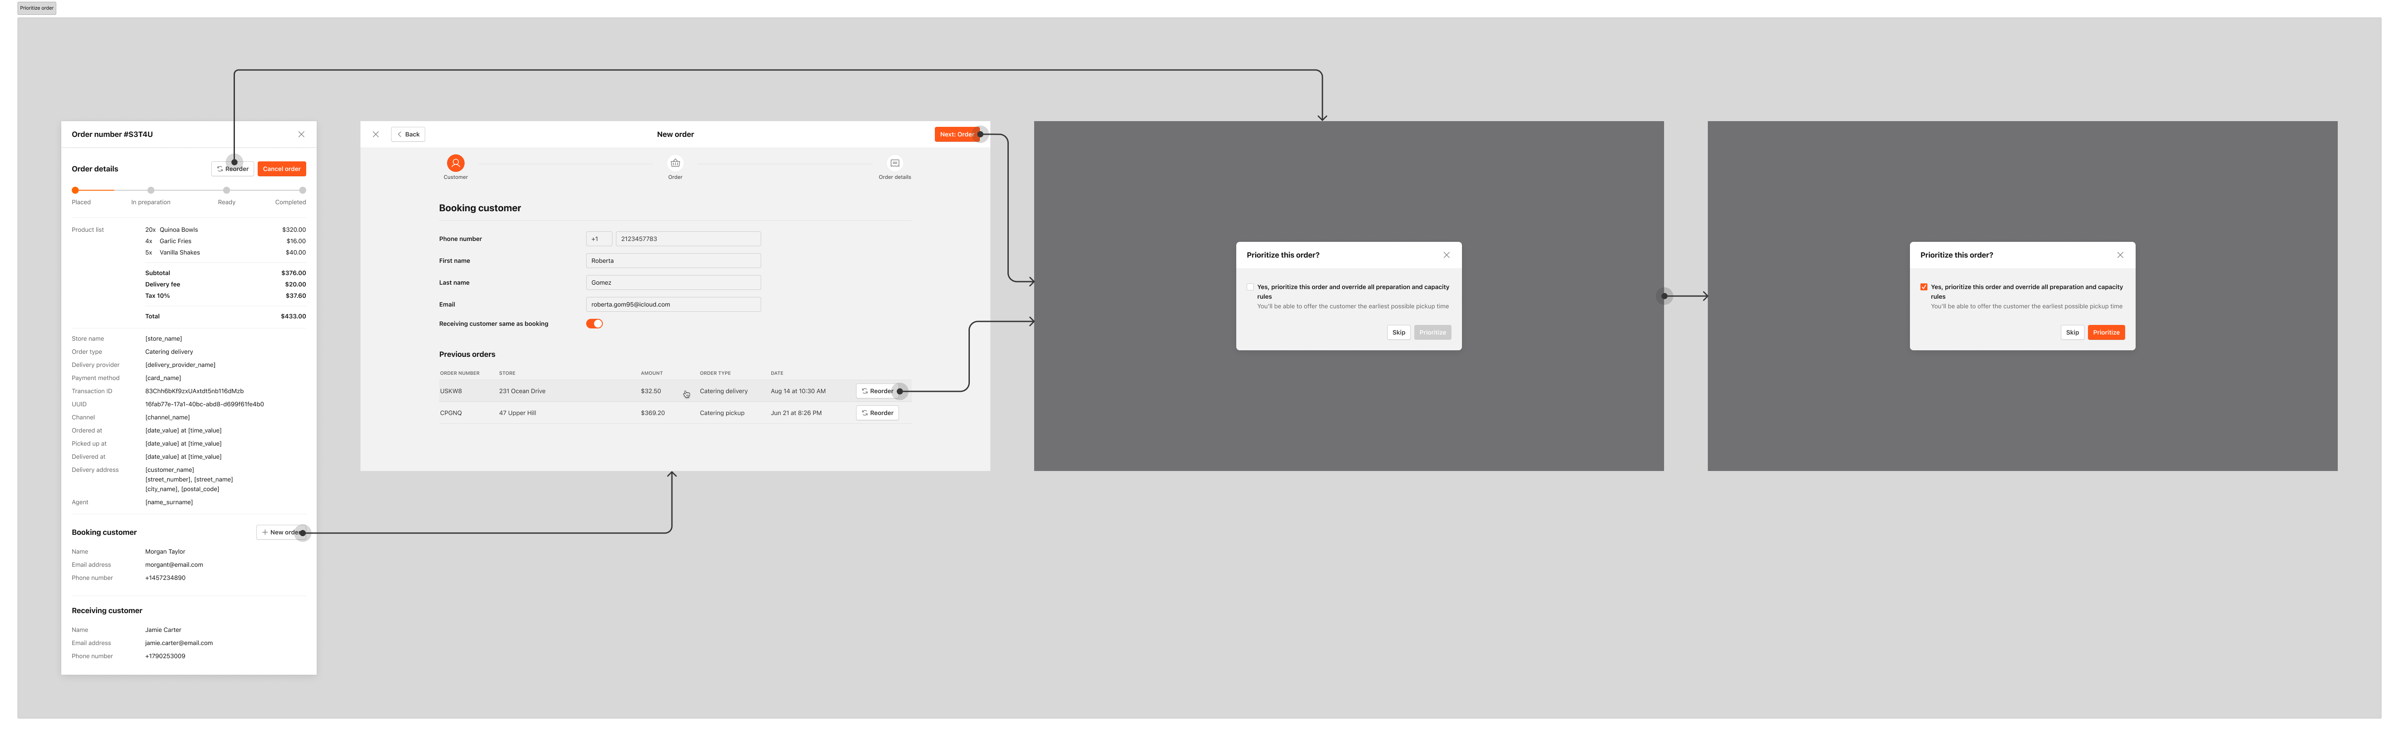Click phone number +1790253009
This screenshot has width=2399, height=736.
(x=165, y=656)
